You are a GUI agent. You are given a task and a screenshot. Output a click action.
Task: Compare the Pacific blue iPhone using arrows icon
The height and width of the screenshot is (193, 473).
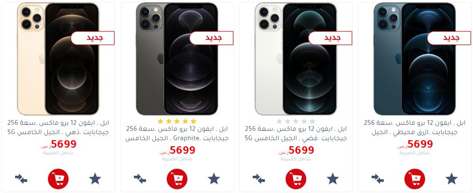click(x=378, y=179)
